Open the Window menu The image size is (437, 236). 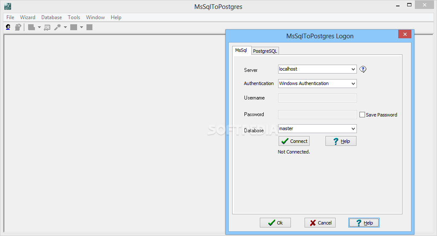click(x=95, y=17)
